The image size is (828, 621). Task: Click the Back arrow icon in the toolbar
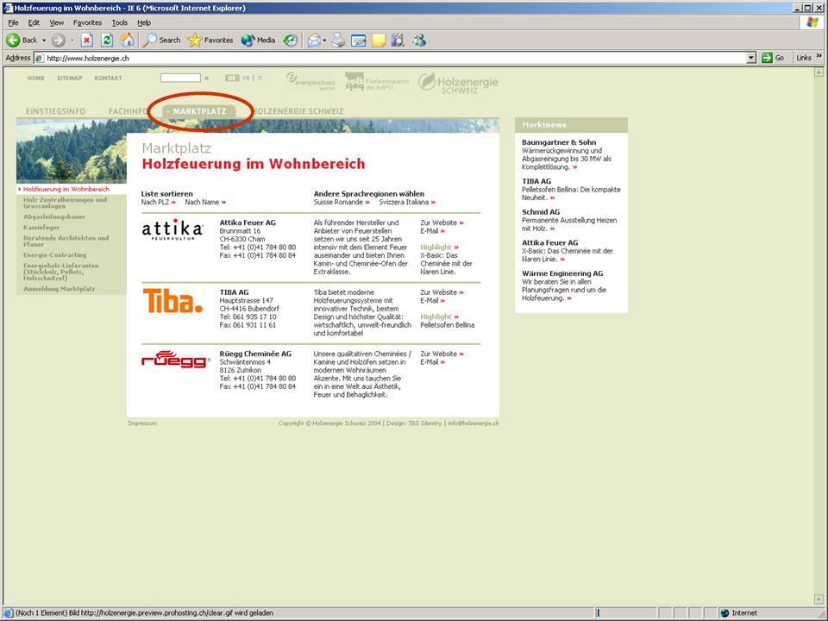click(x=13, y=41)
